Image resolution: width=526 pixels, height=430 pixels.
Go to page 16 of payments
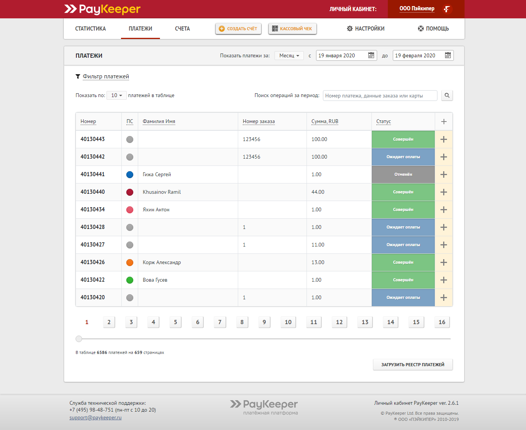(x=442, y=322)
